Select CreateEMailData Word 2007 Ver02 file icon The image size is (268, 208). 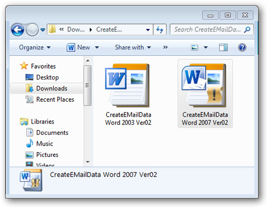[x=204, y=85]
